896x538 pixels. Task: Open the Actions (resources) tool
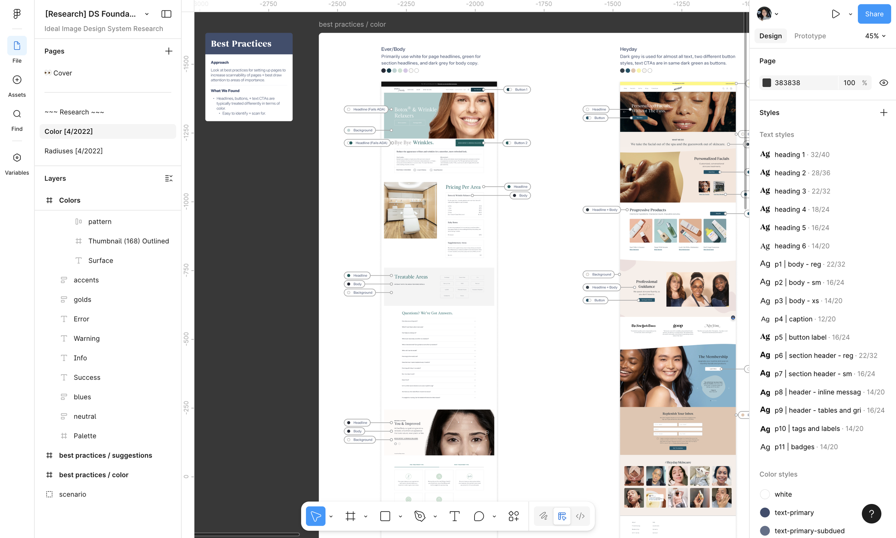[x=514, y=516]
